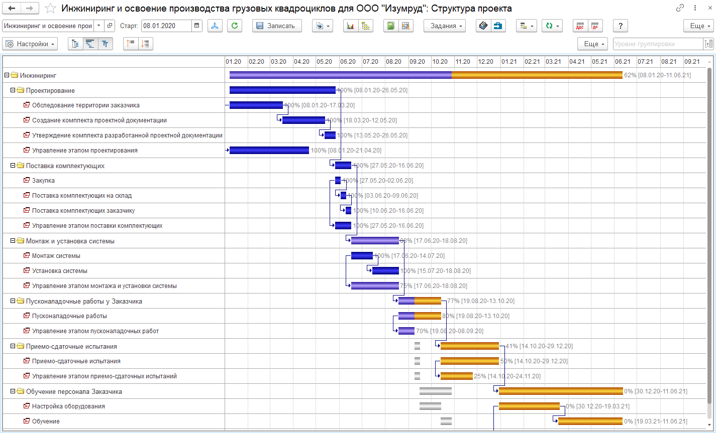This screenshot has width=717, height=433.
Task: Click the Уровни группировки input field
Action: coord(658,44)
